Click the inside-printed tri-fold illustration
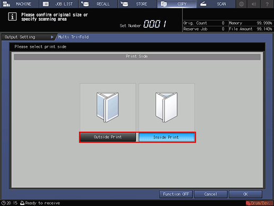The width and height of the screenshot is (274, 206). tap(166, 107)
